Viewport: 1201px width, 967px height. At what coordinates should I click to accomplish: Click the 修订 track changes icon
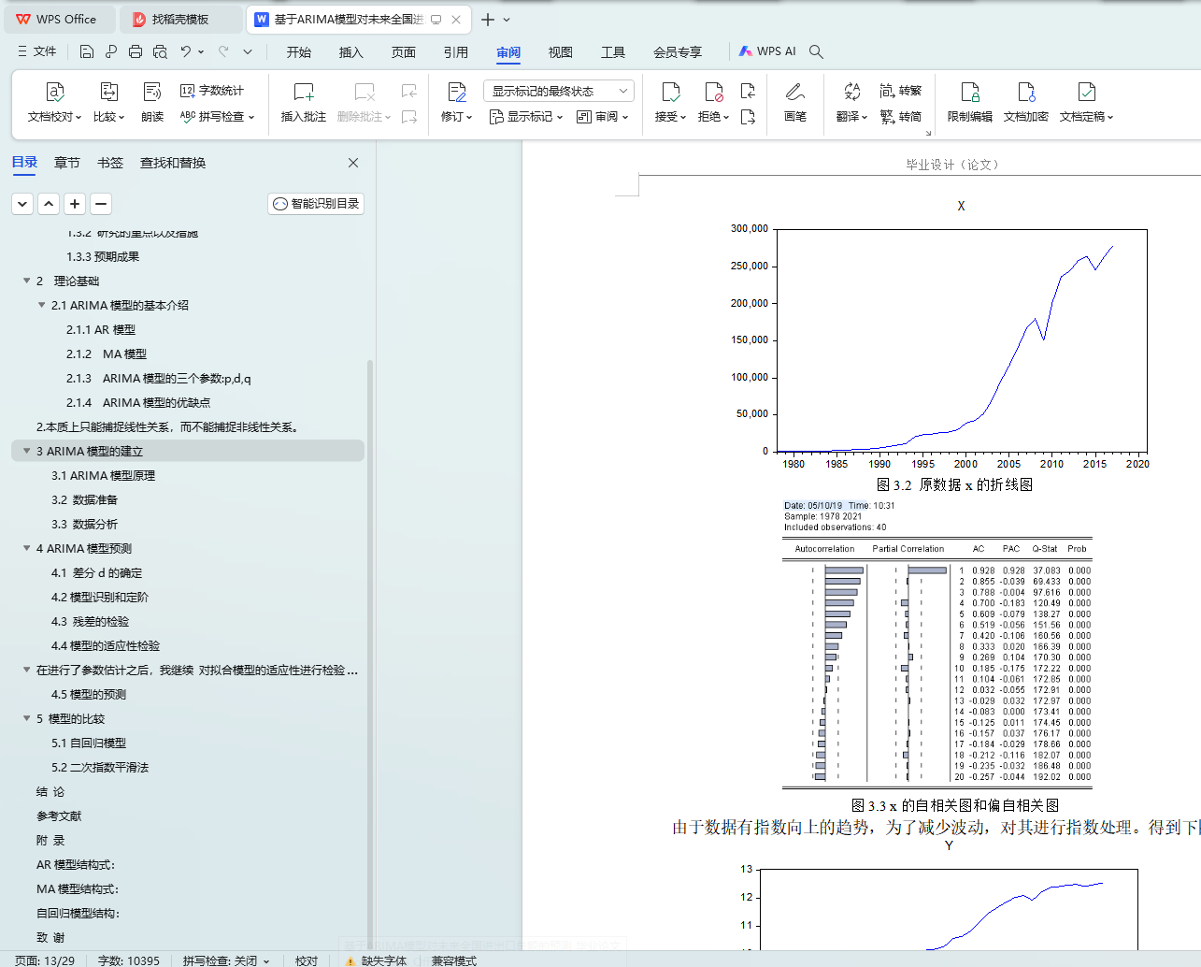pos(457,92)
